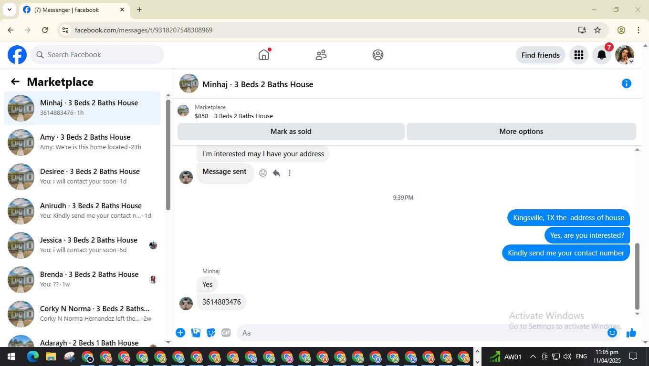The height and width of the screenshot is (366, 649).
Task: Click the "3614883476" message bubble
Action: [x=221, y=302]
